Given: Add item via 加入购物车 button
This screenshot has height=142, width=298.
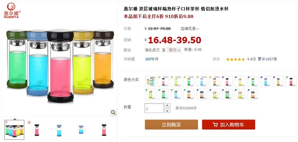Looking at the screenshot, I should tap(228, 124).
